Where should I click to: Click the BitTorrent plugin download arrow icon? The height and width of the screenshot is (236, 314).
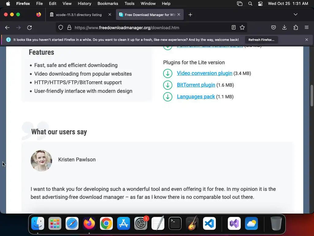point(168,85)
